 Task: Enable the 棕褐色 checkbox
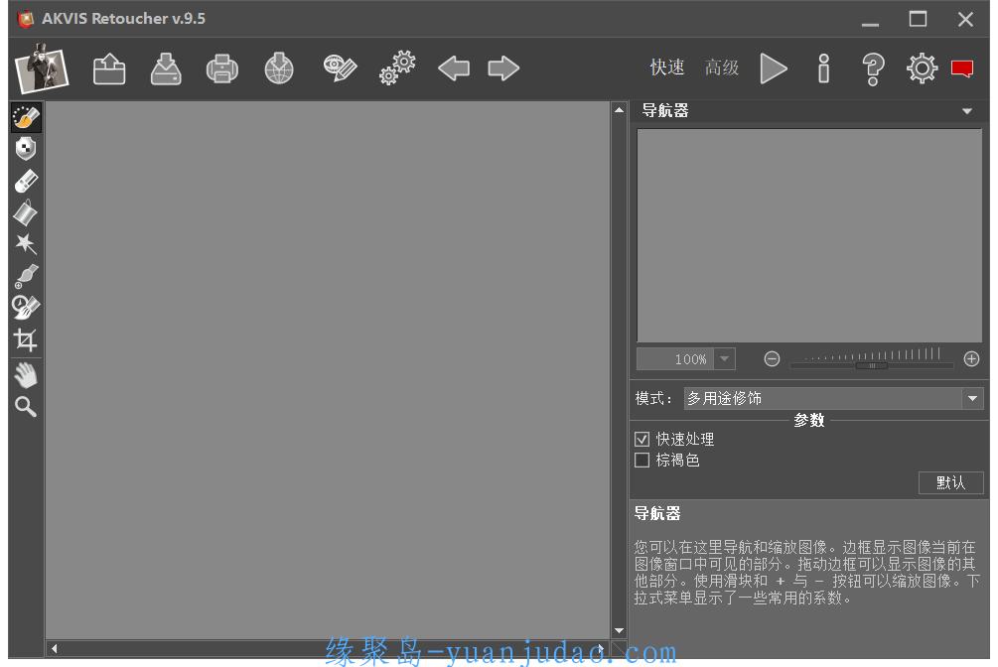(x=642, y=461)
